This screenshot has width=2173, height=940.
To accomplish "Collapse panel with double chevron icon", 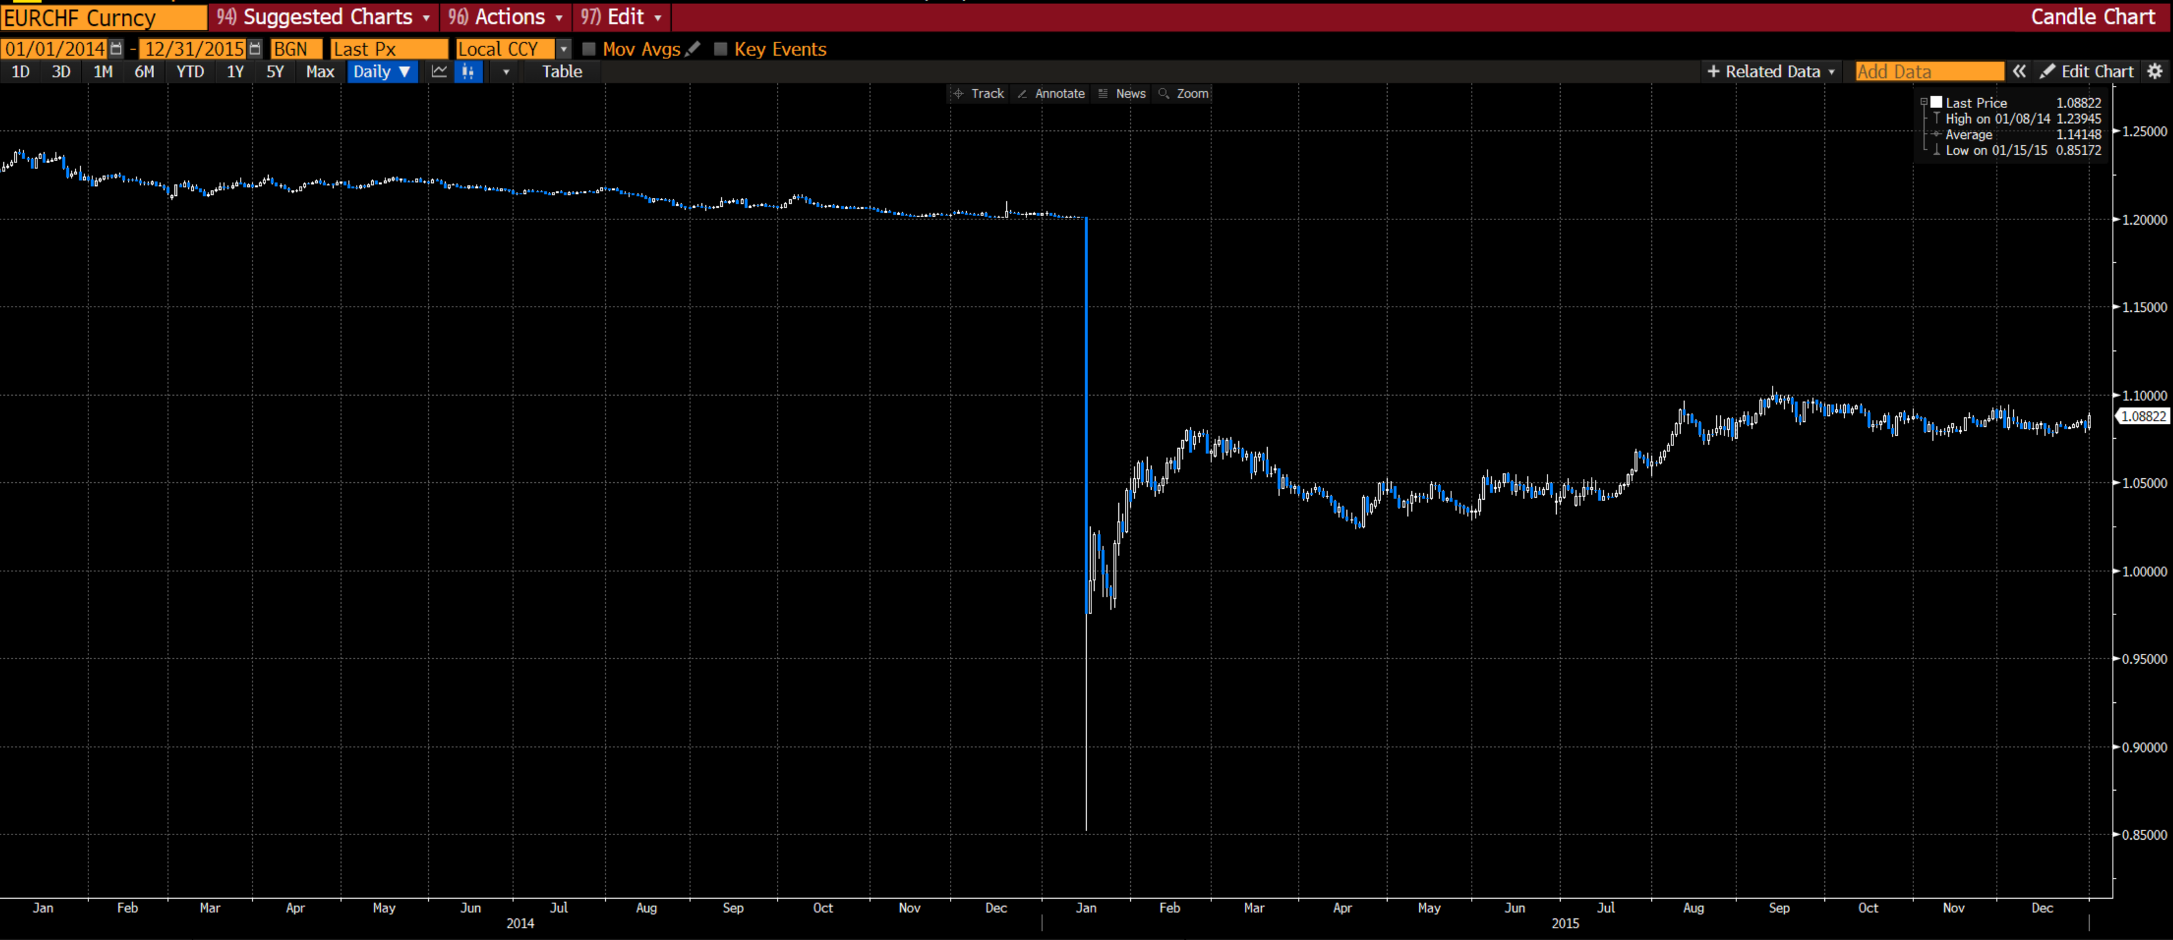I will (x=2020, y=71).
